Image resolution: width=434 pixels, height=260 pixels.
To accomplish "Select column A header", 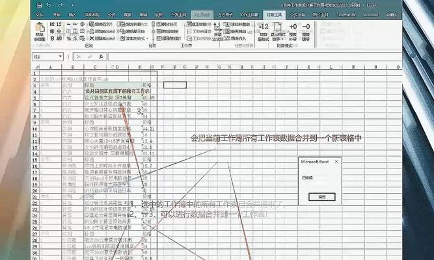I will (x=50, y=67).
